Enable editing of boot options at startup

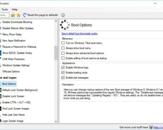[63, 58]
